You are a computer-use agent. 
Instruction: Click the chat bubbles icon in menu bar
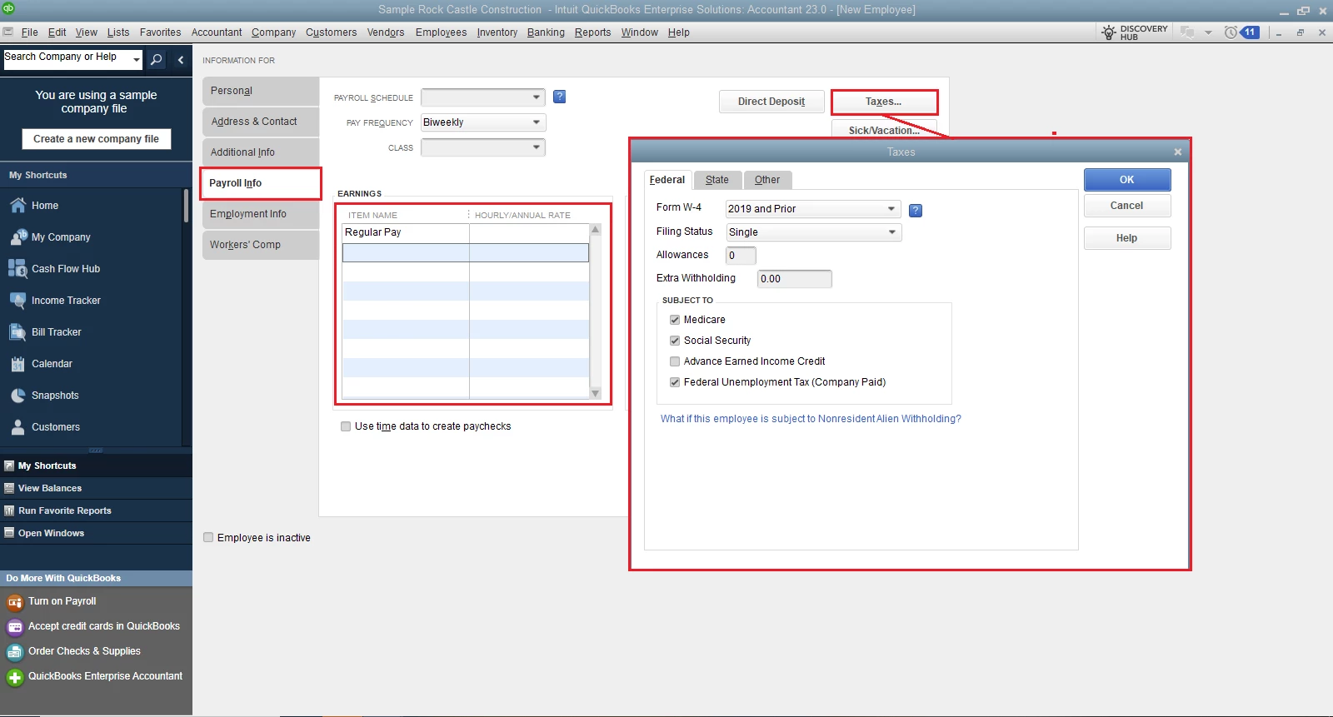point(1187,32)
